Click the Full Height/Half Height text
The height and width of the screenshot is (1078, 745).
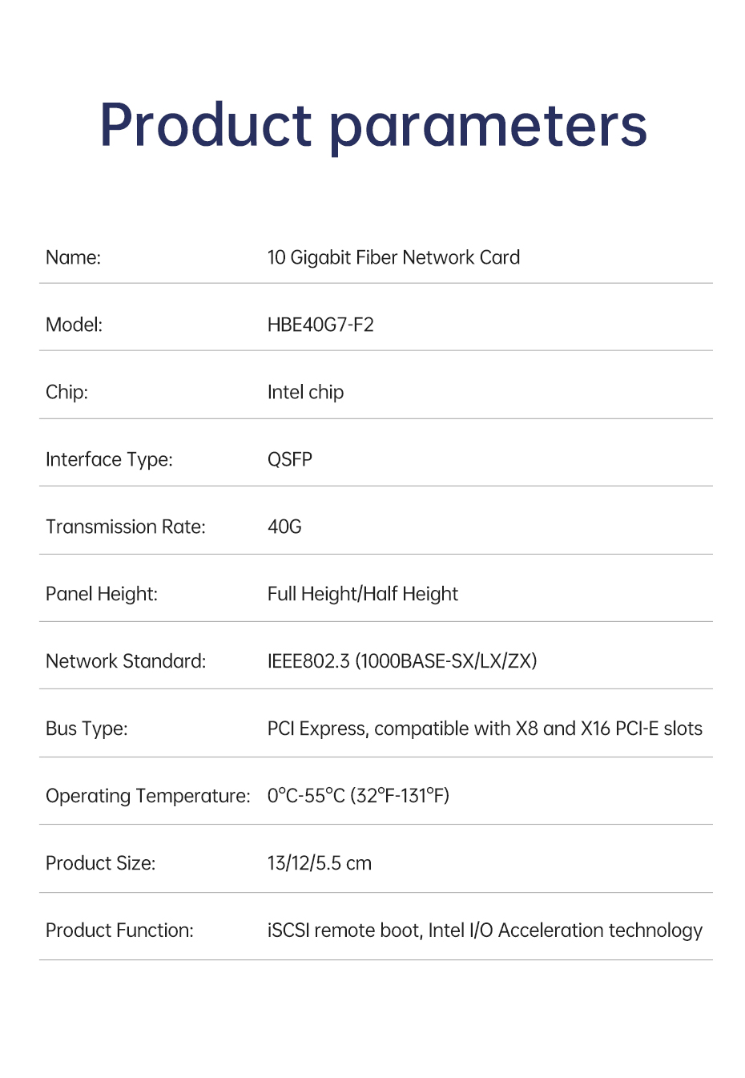(x=363, y=594)
